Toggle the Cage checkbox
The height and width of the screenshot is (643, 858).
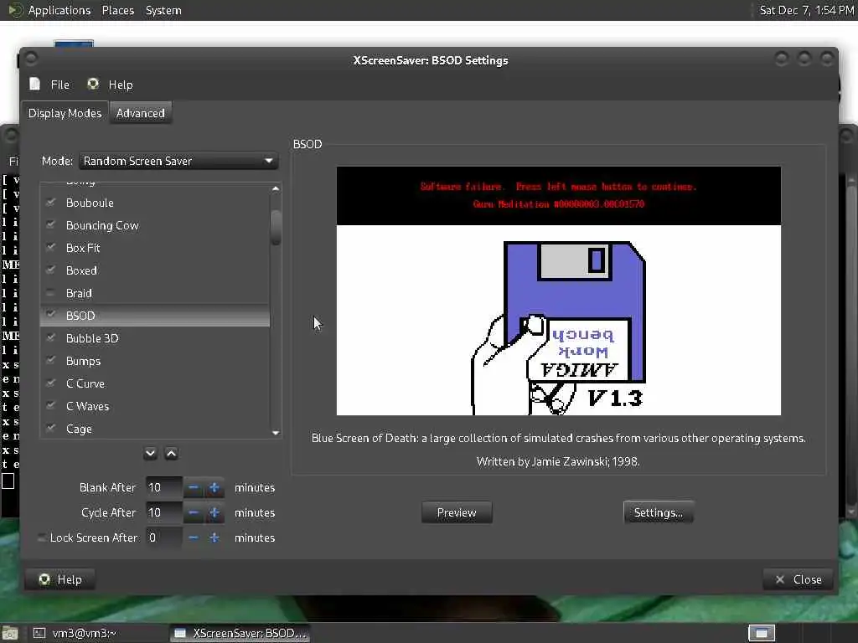pyautogui.click(x=51, y=429)
